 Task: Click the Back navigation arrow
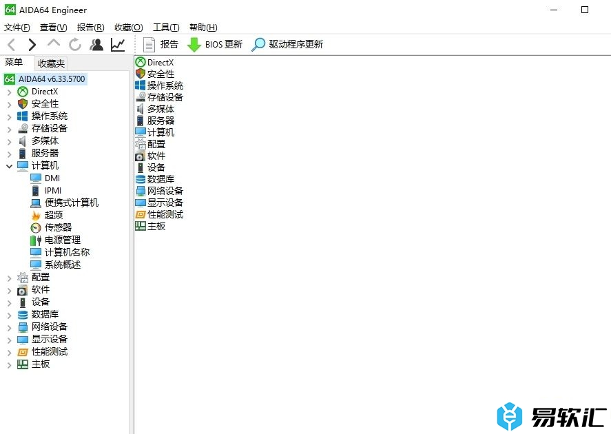(x=11, y=45)
